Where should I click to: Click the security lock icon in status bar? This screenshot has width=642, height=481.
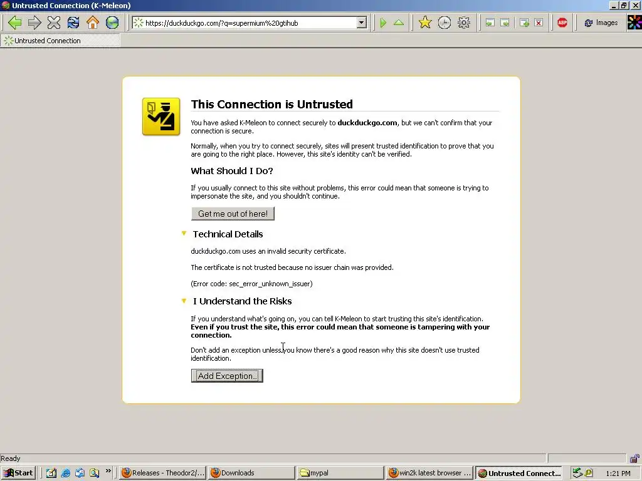click(634, 458)
